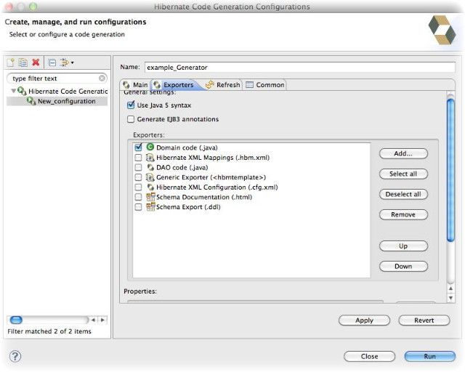Click the Hibernate logo in the header

(442, 31)
